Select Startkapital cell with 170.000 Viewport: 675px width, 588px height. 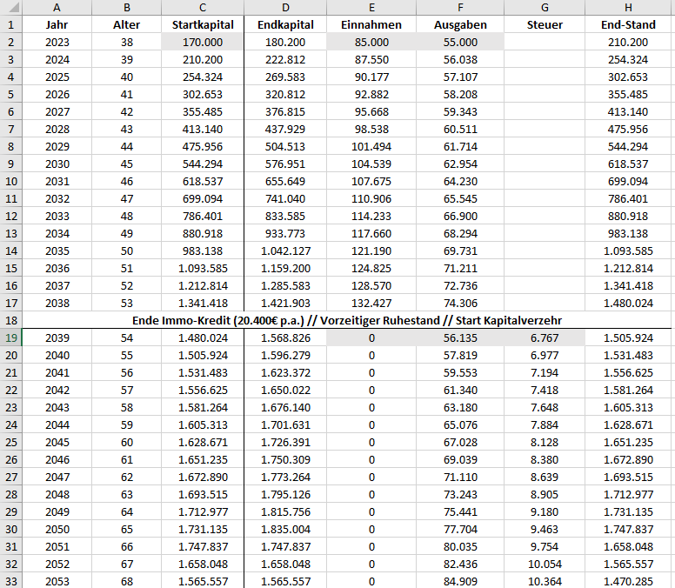click(203, 42)
